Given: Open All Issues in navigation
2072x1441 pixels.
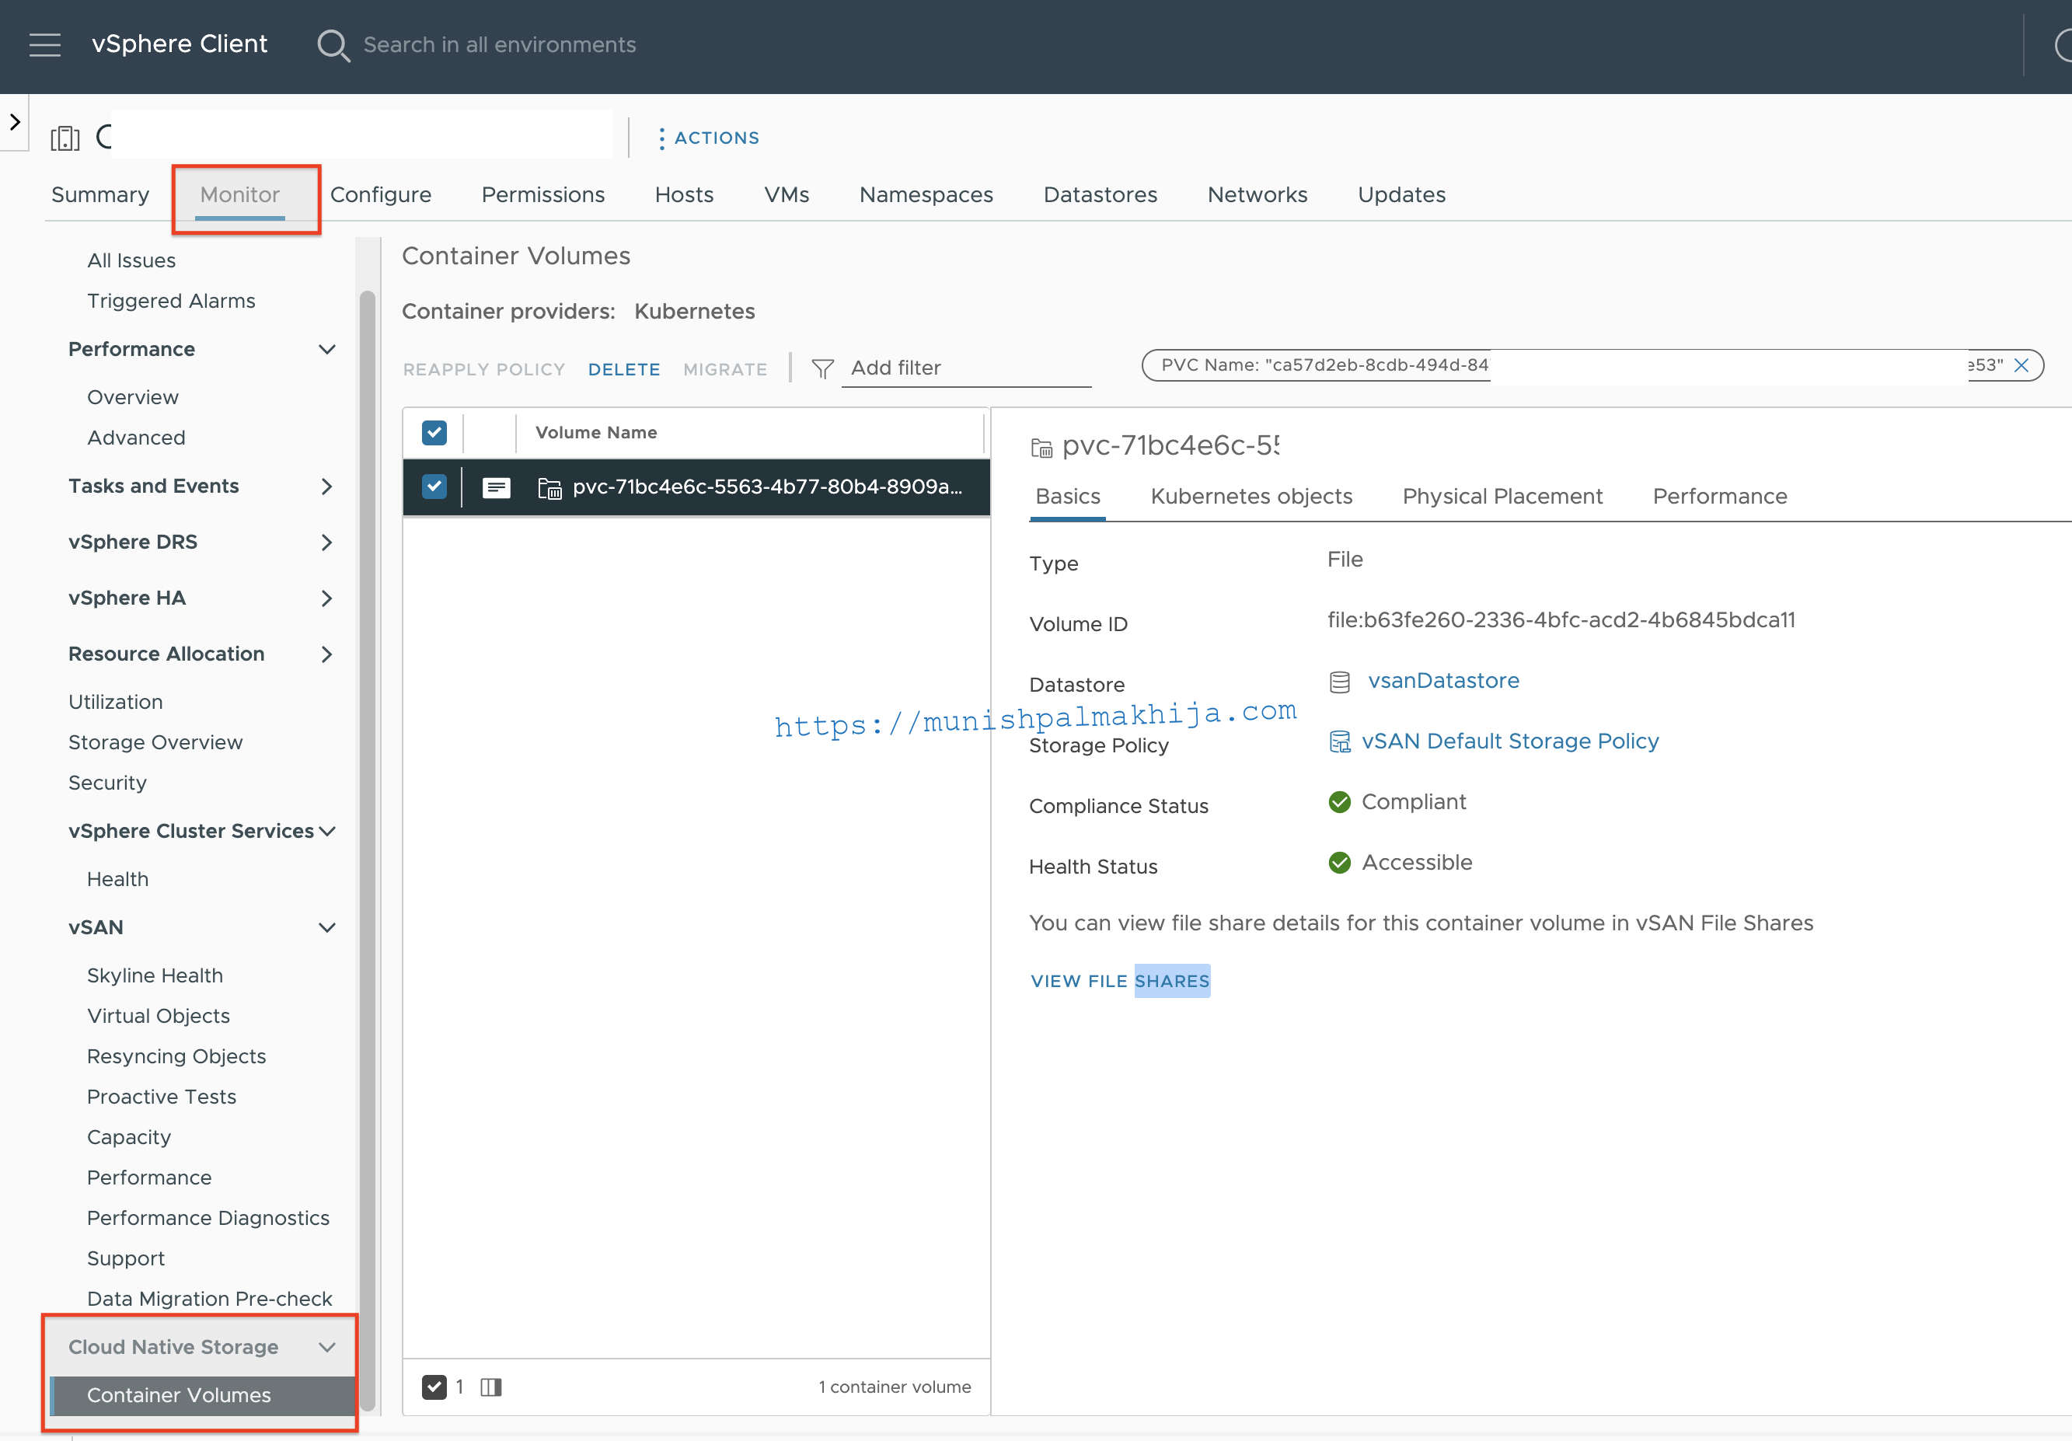Looking at the screenshot, I should 131,261.
